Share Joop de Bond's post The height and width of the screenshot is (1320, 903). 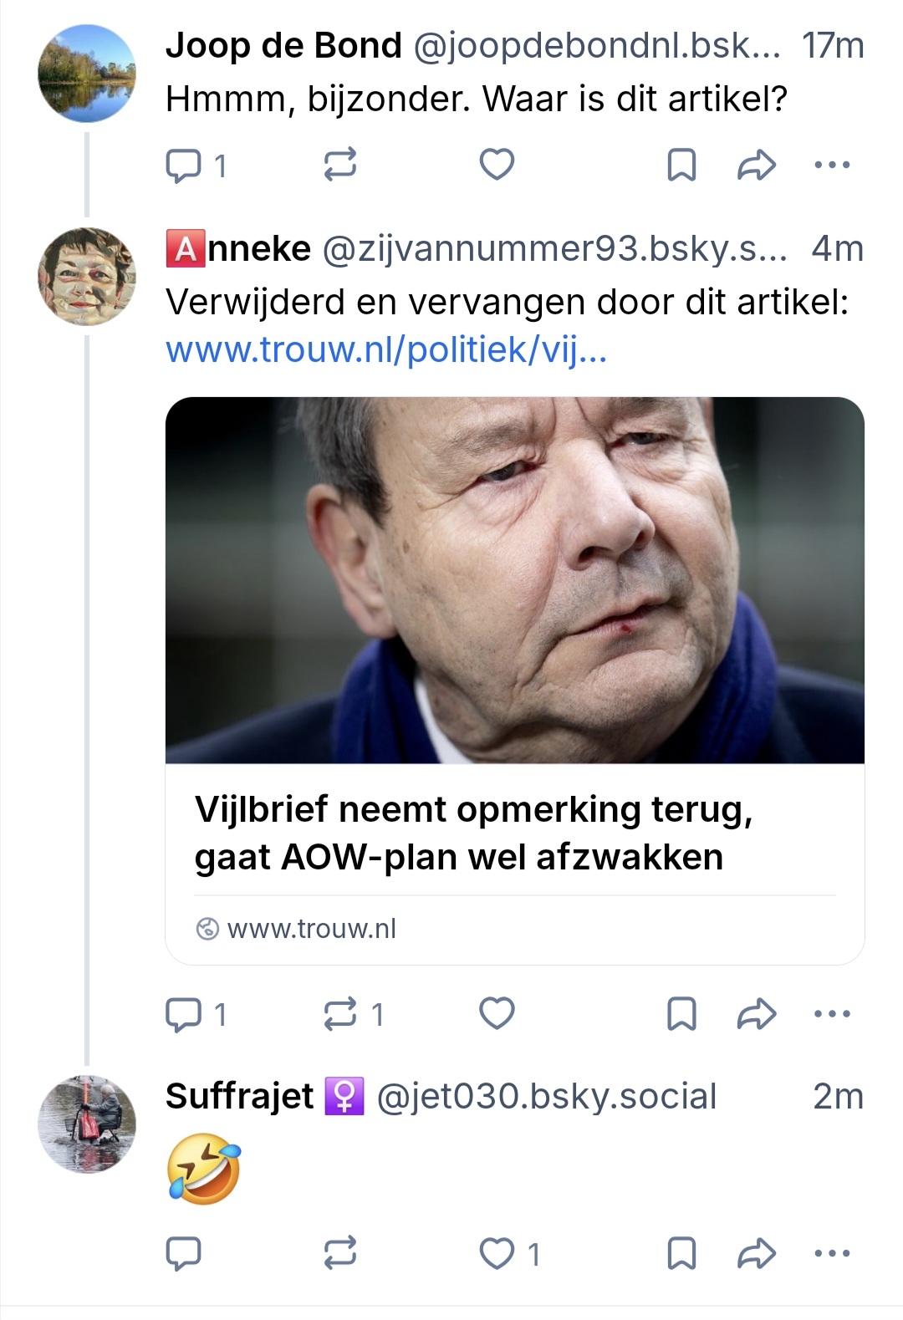coord(757,166)
